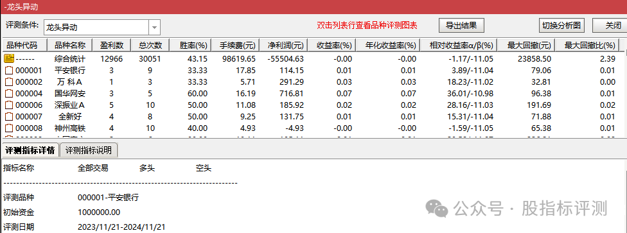Viewport: 627px width, 233px height.
Task: Click the document icon beside 000004
Action: pyautogui.click(x=9, y=94)
